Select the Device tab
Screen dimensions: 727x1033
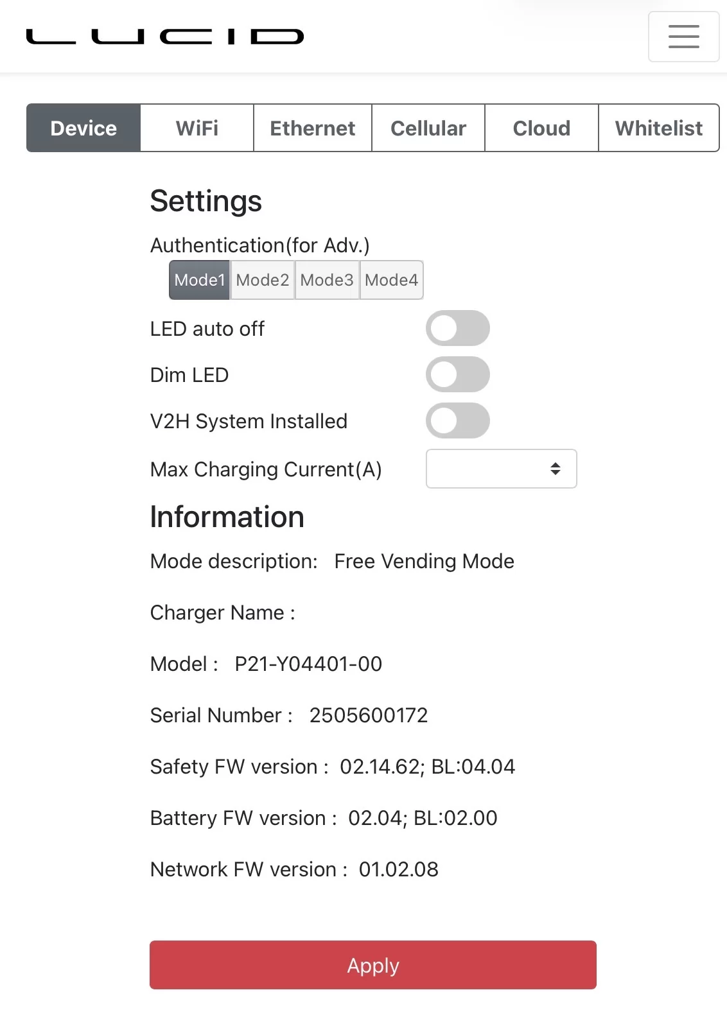click(83, 128)
